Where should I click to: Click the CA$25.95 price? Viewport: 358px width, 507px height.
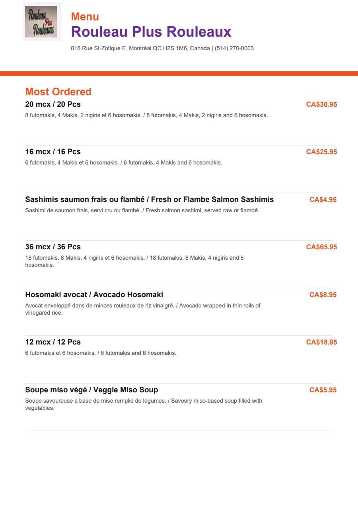(x=321, y=152)
